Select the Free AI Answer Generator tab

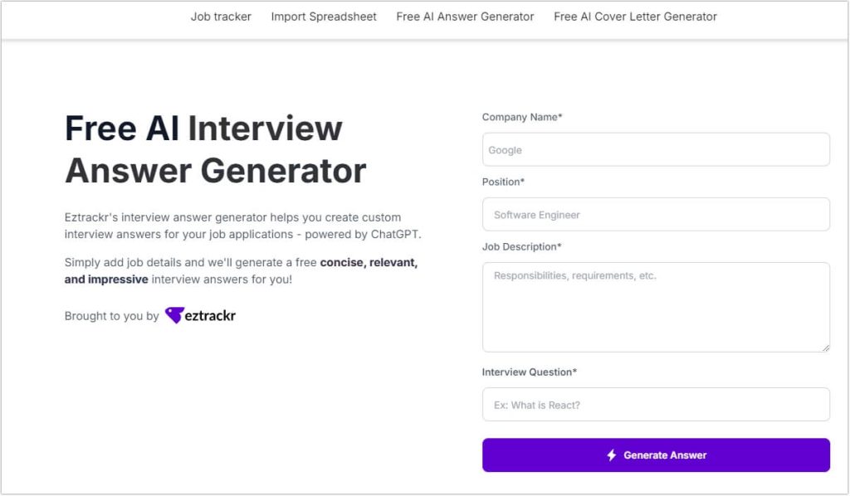coord(465,16)
